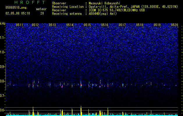
Task: Click the Receiving antenna label
Action: tap(67, 14)
